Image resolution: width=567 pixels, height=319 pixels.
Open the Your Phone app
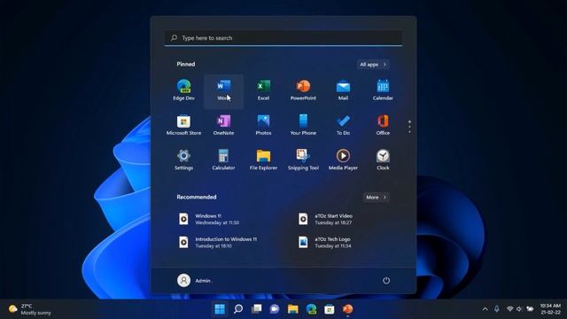[x=303, y=125]
